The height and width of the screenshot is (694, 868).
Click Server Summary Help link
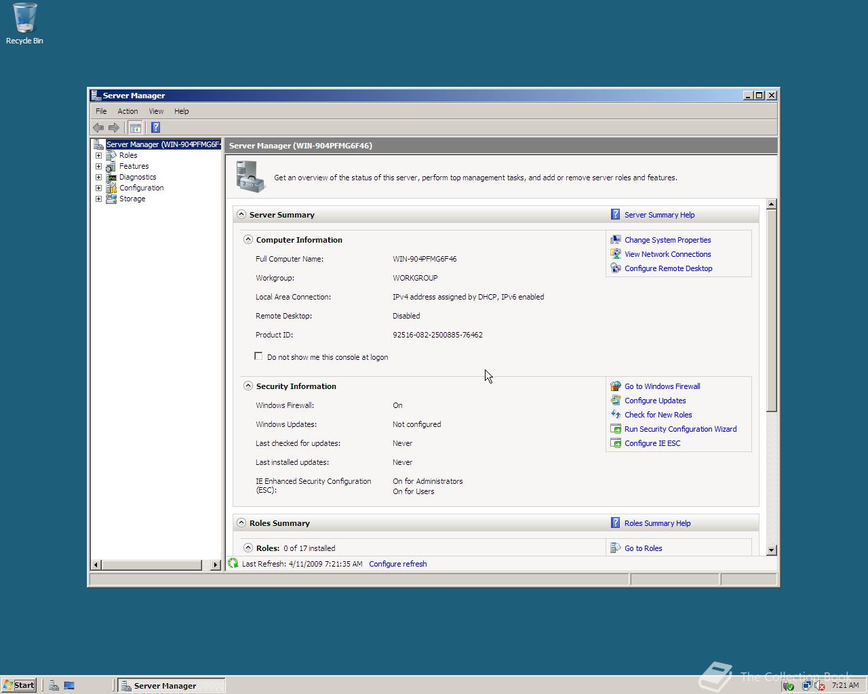pos(659,215)
